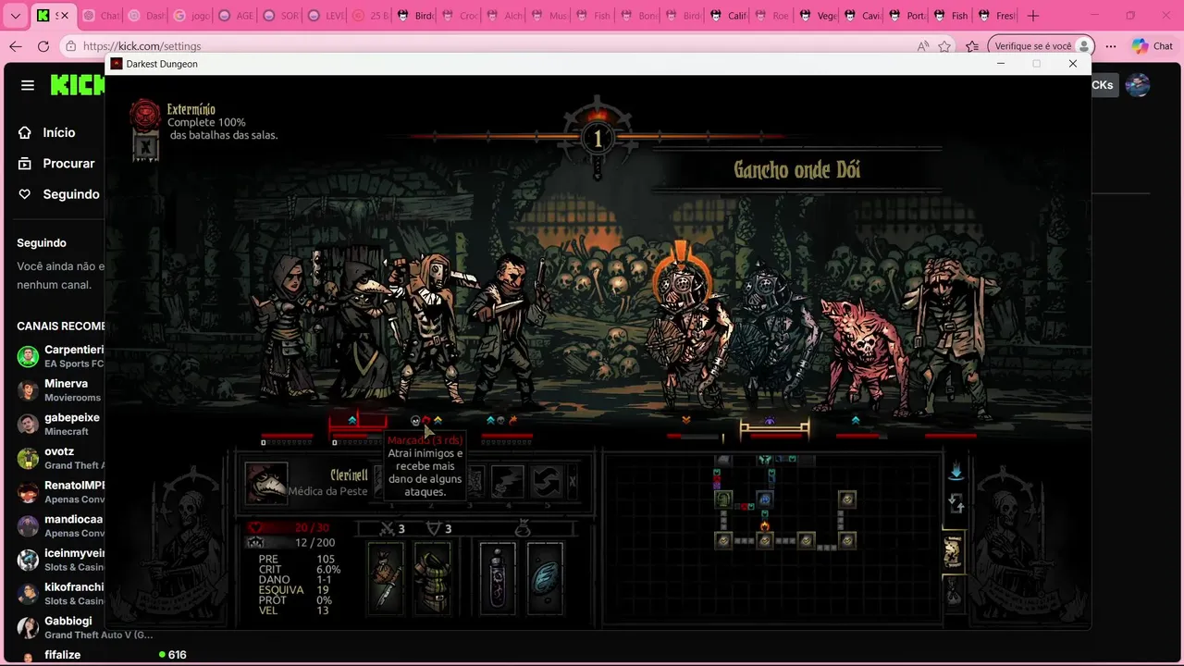Image resolution: width=1184 pixels, height=666 pixels.
Task: Click the pass turn X button
Action: (x=573, y=482)
